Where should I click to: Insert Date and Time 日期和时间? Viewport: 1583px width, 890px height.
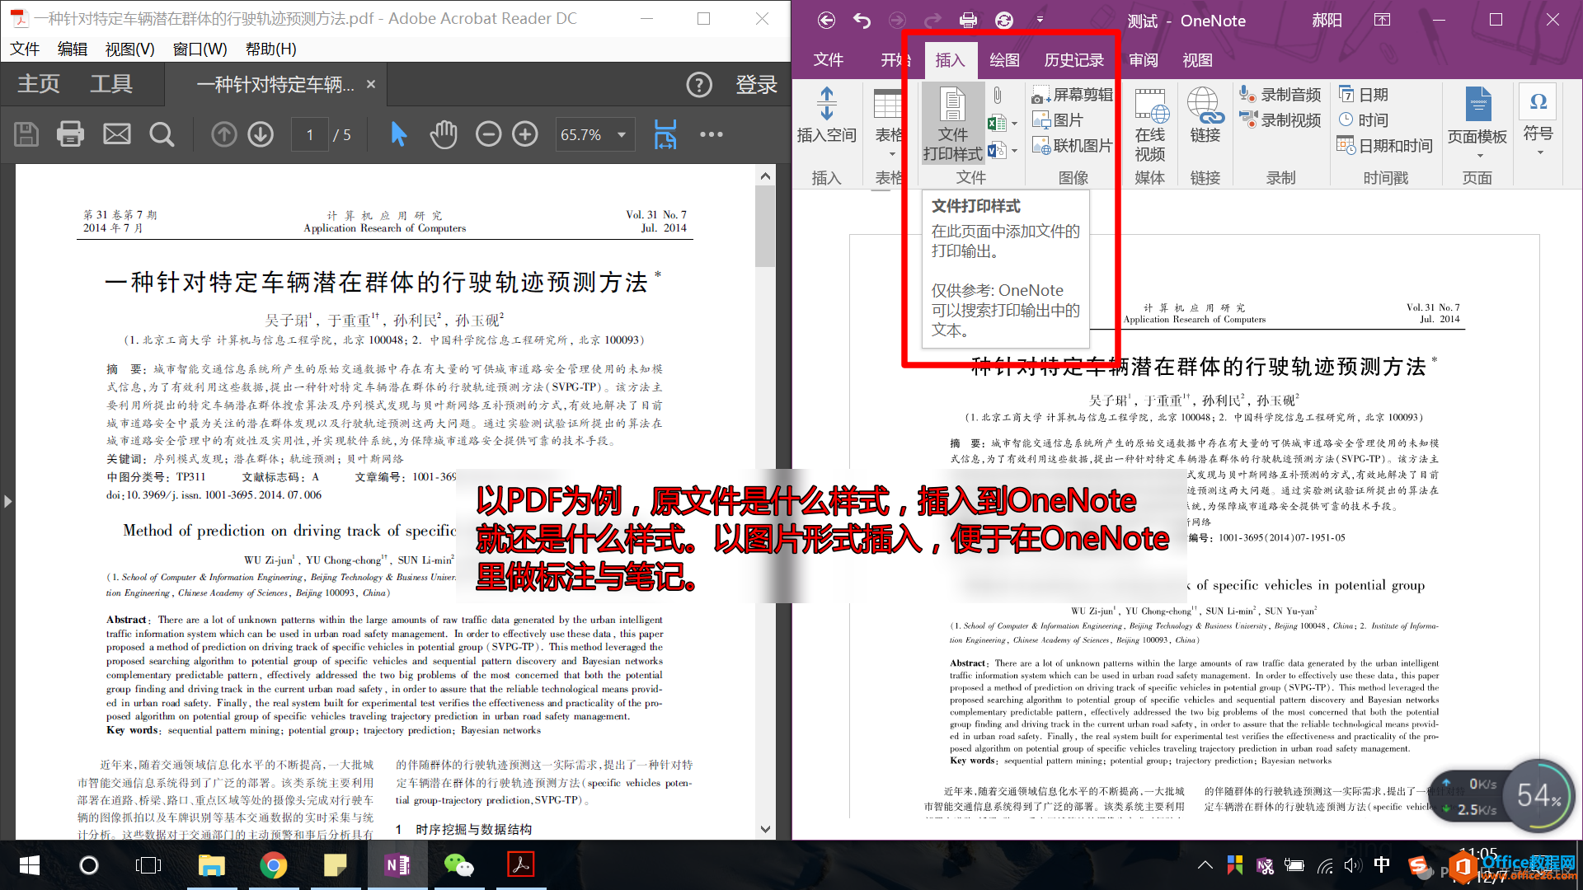(1384, 146)
